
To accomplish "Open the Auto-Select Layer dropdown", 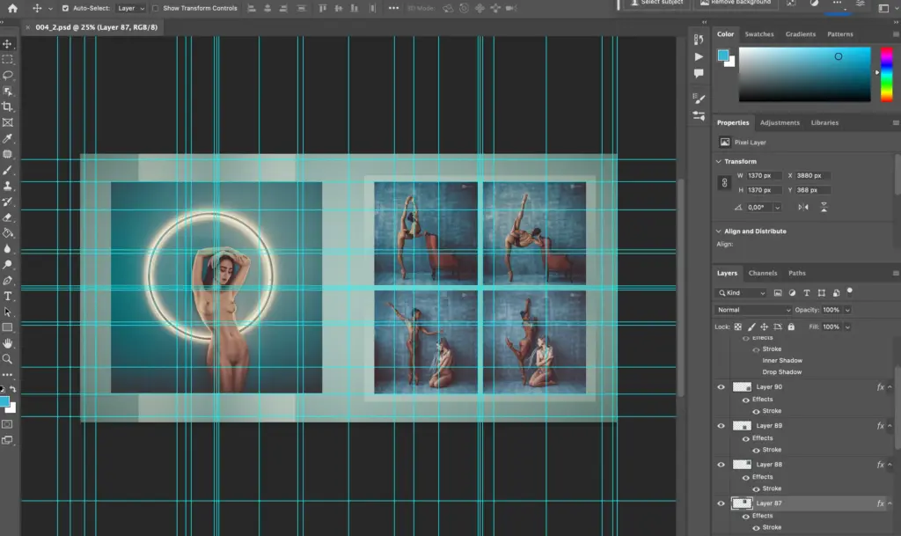I will (131, 8).
